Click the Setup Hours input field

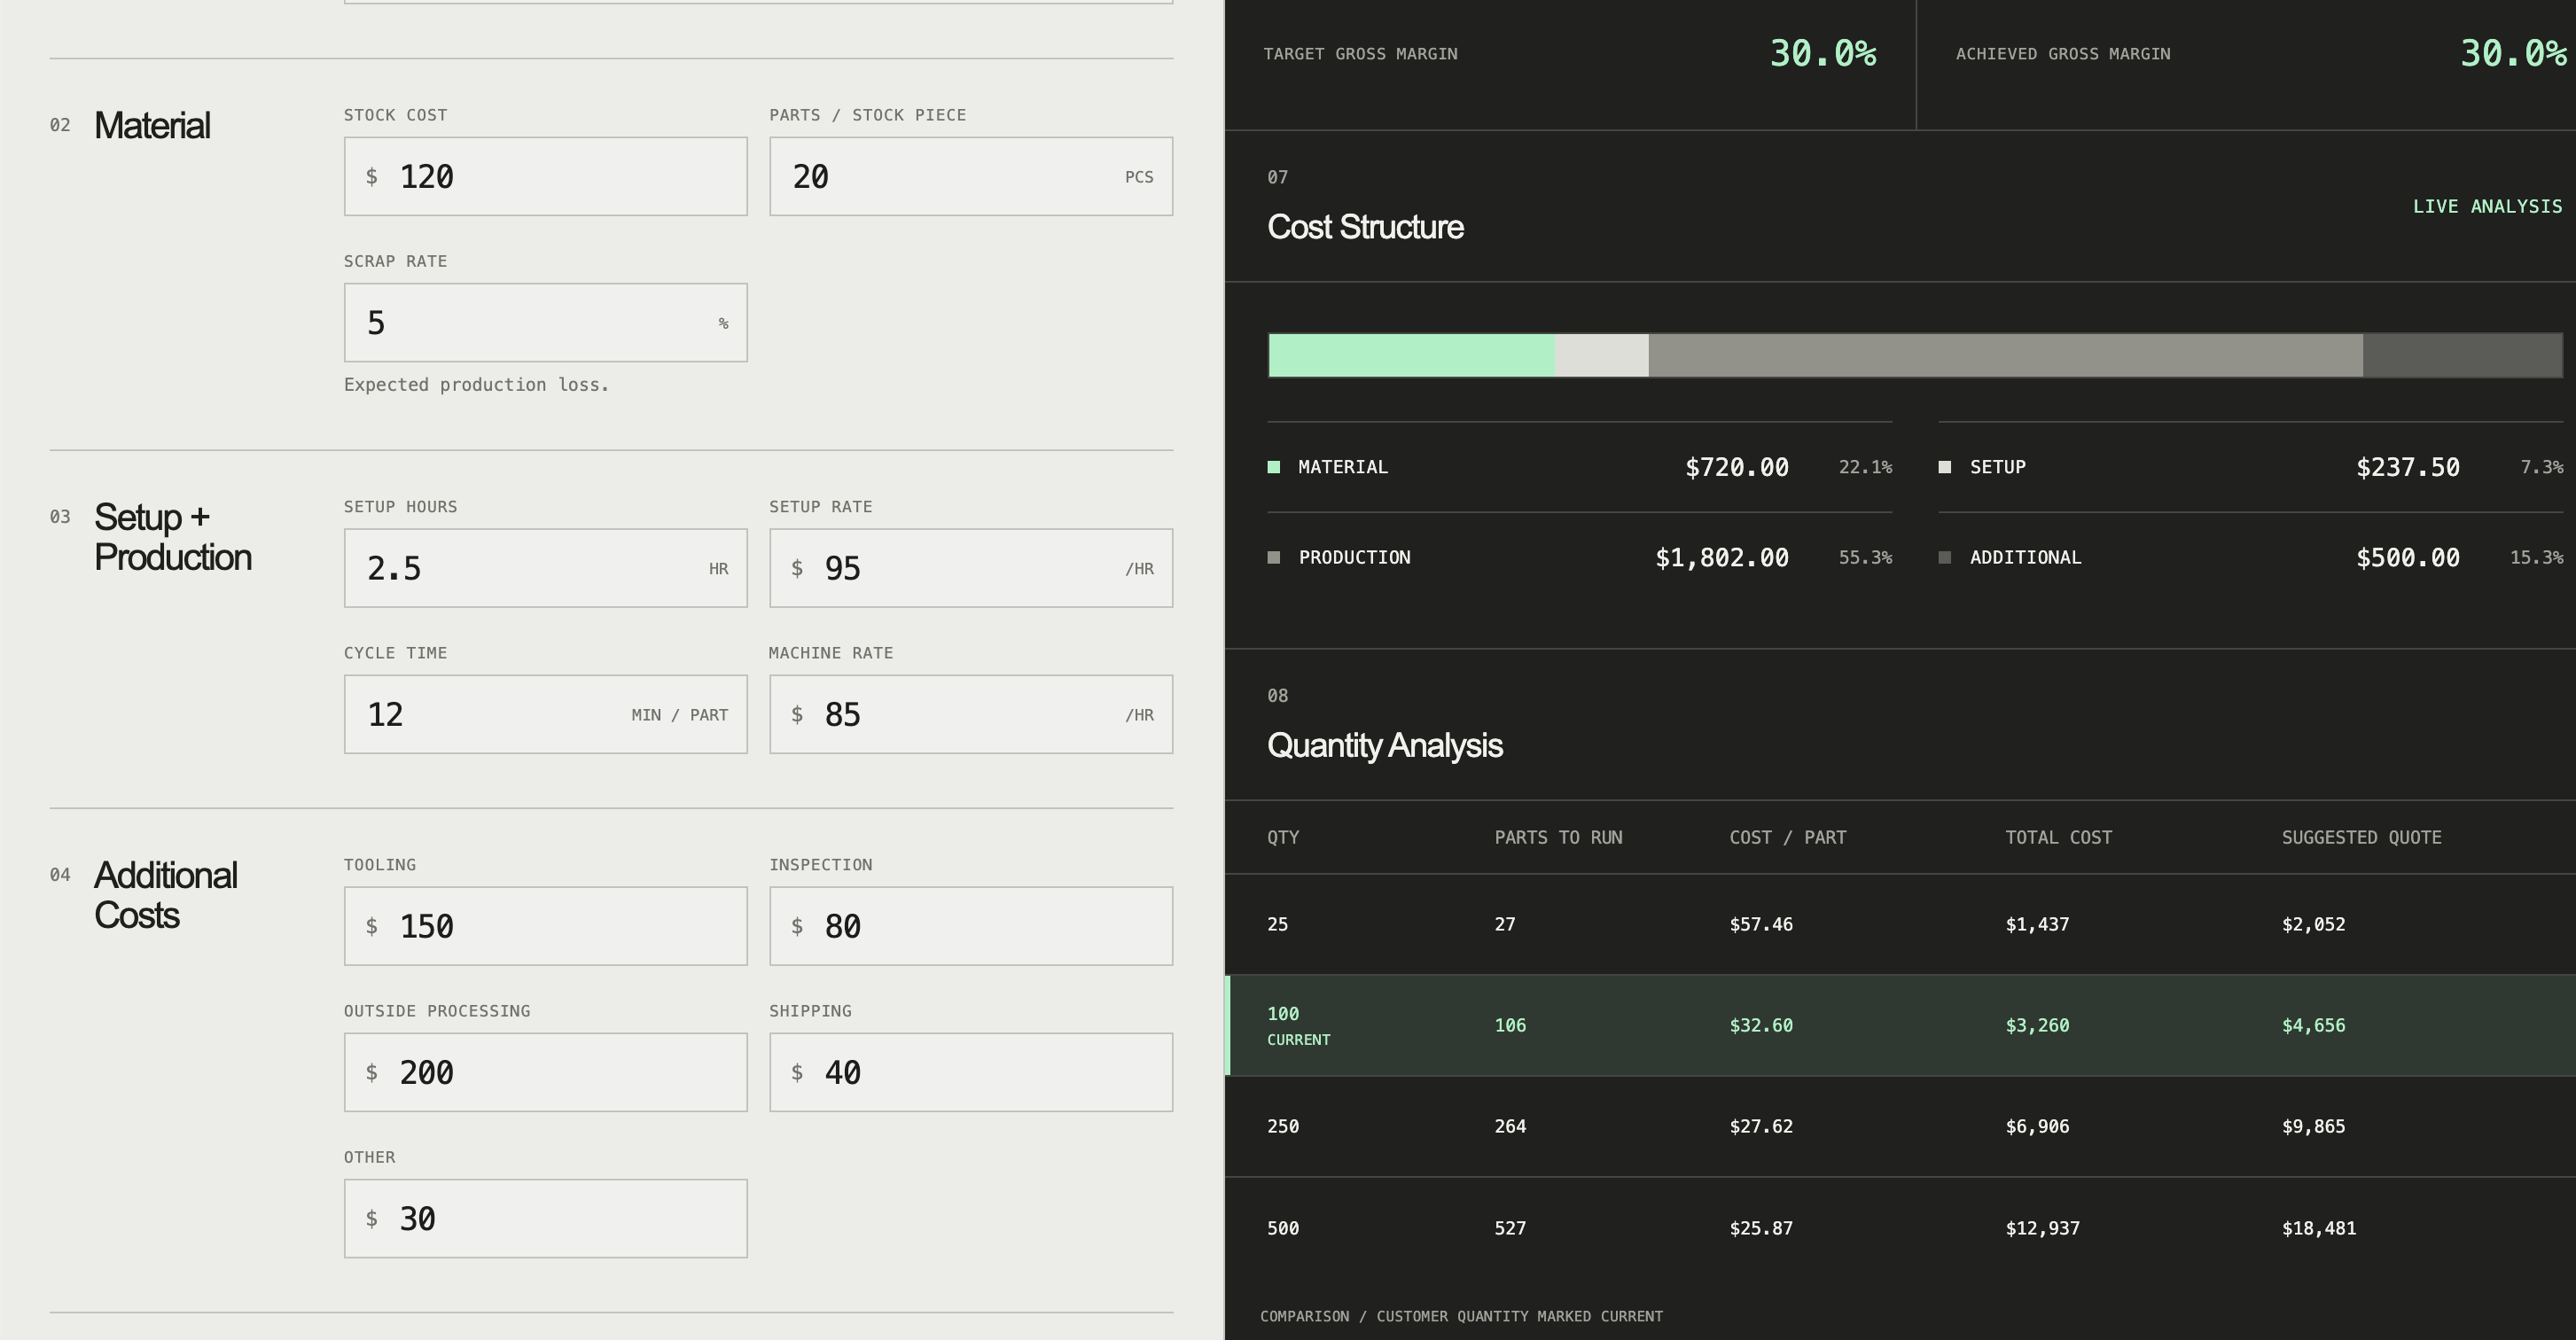pyautogui.click(x=545, y=568)
